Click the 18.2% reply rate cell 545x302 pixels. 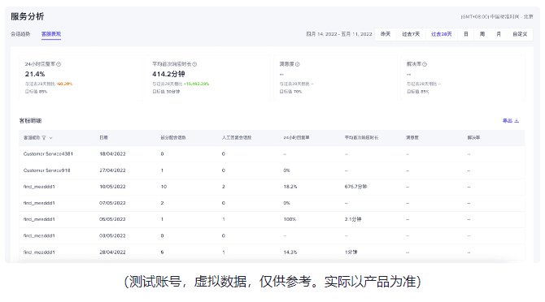pyautogui.click(x=290, y=187)
